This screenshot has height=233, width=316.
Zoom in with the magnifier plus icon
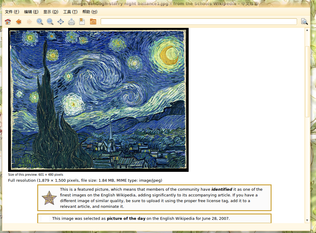[40, 22]
